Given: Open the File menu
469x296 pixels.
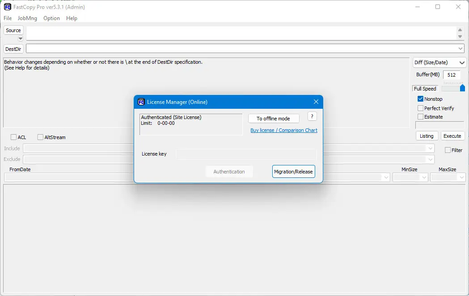Looking at the screenshot, I should (x=8, y=18).
